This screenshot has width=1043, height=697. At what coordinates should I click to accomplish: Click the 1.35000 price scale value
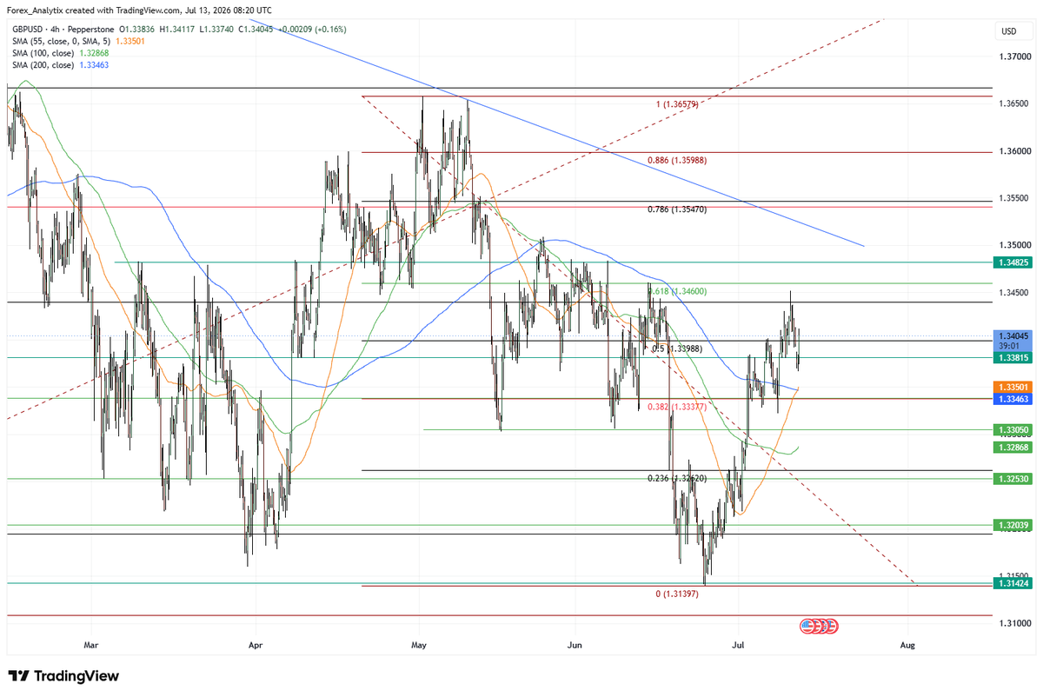[x=1014, y=245]
